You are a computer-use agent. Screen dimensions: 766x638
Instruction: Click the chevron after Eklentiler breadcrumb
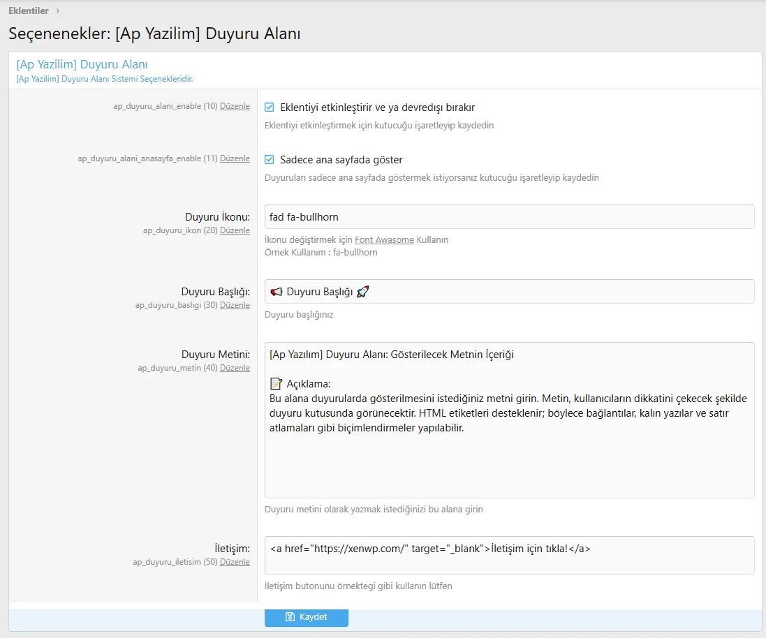point(58,10)
